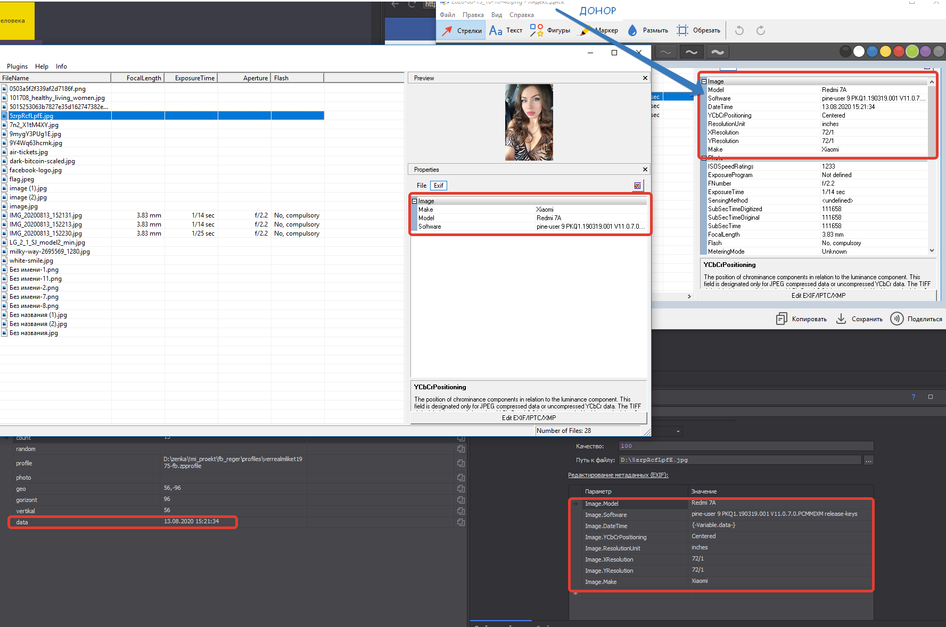Sort by the Aperture column header

pos(244,78)
